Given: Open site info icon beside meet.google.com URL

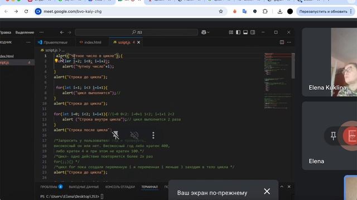Looking at the screenshot, I should (38, 11).
